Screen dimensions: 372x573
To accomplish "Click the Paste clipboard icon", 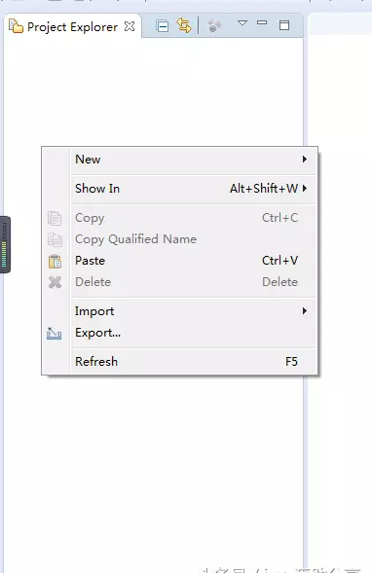I will (x=55, y=262).
